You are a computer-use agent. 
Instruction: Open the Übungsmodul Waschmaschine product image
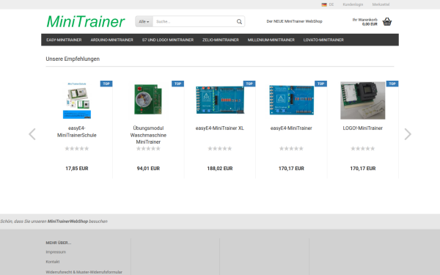coord(148,99)
